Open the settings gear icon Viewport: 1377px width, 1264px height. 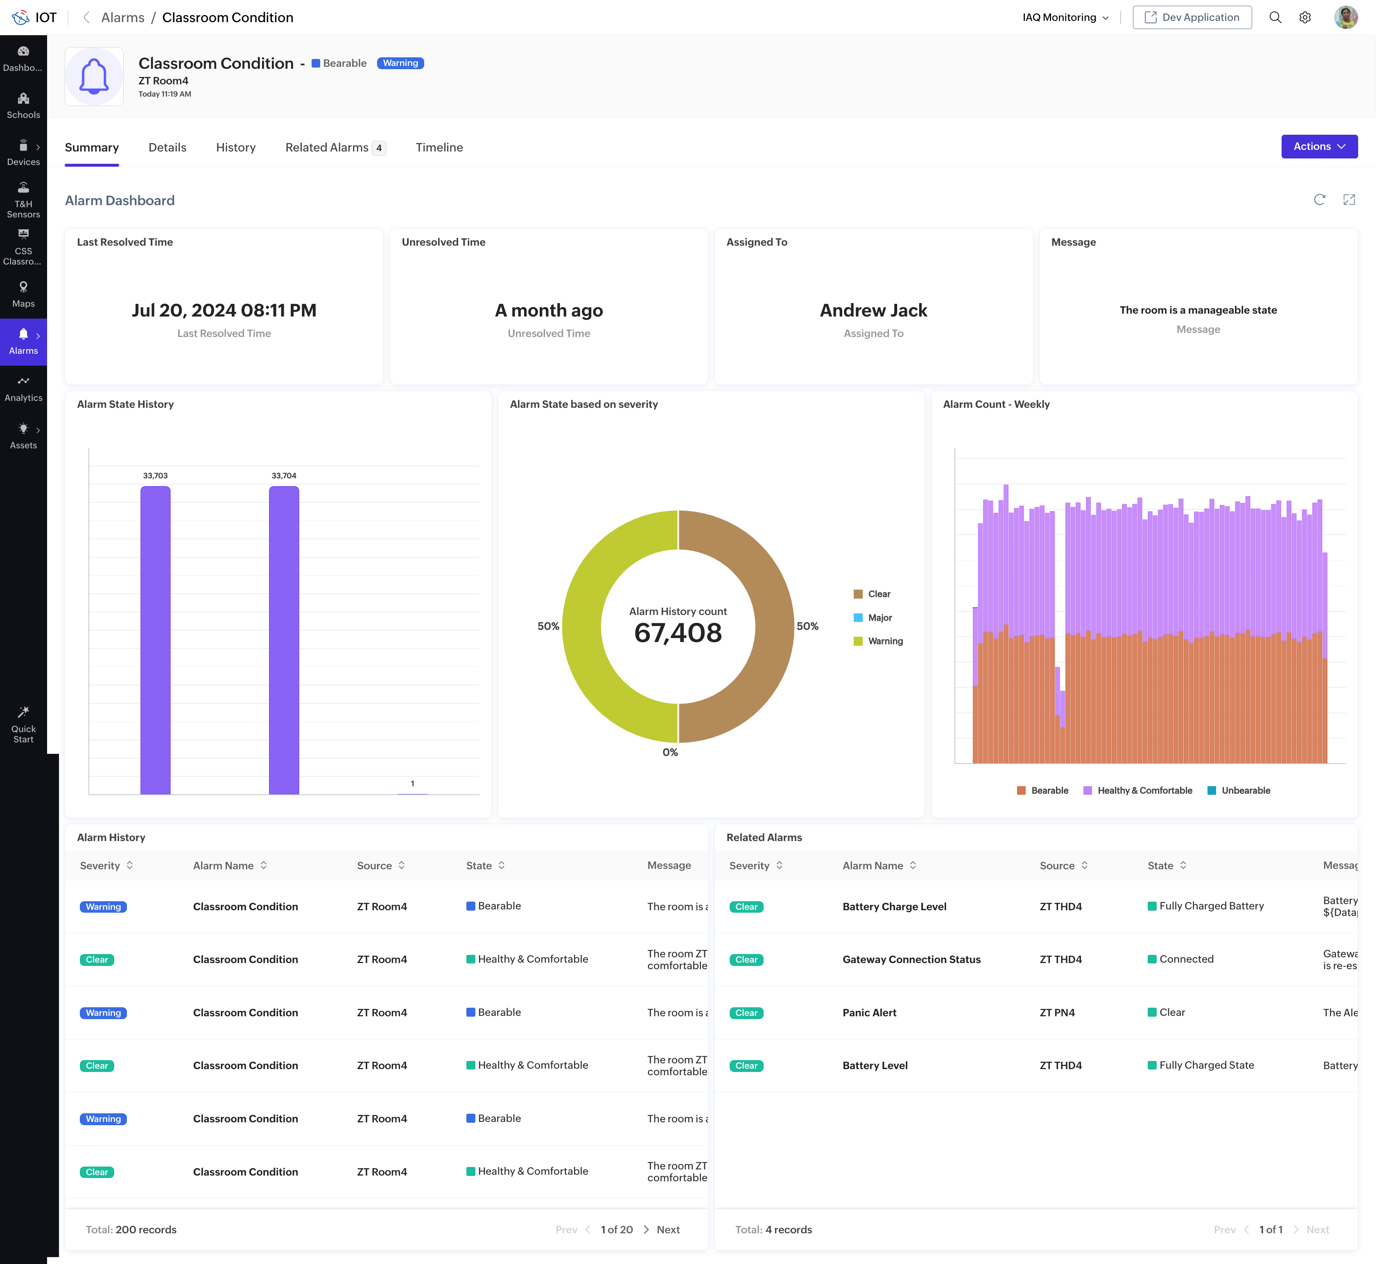pos(1305,18)
